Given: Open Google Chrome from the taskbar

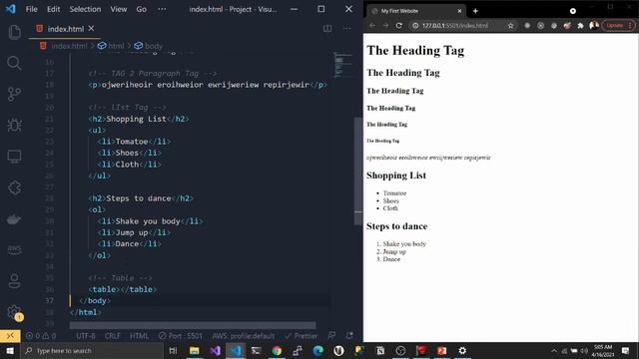Looking at the screenshot, I should click(277, 350).
